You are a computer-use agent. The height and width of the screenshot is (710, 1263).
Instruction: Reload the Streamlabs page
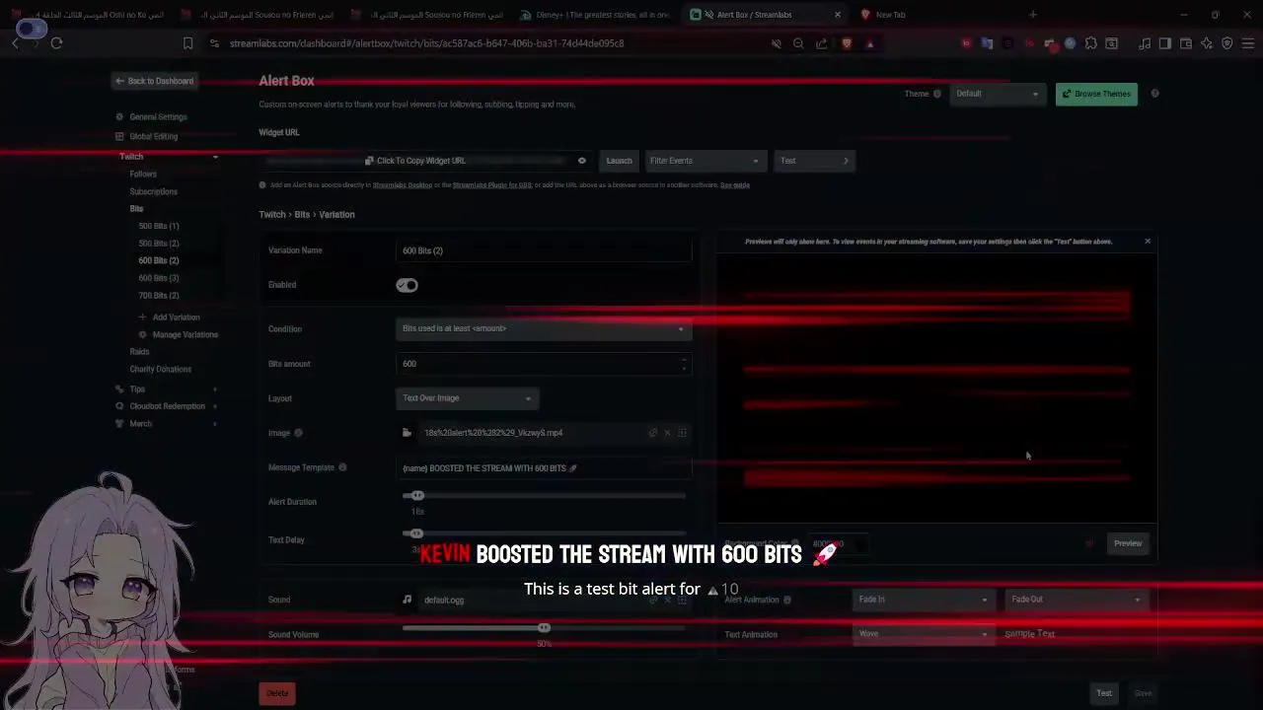[x=56, y=43]
